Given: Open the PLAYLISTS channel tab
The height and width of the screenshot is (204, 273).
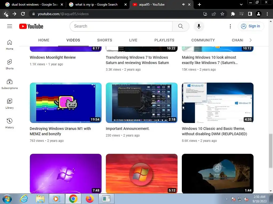Looking at the screenshot, I should [164, 40].
